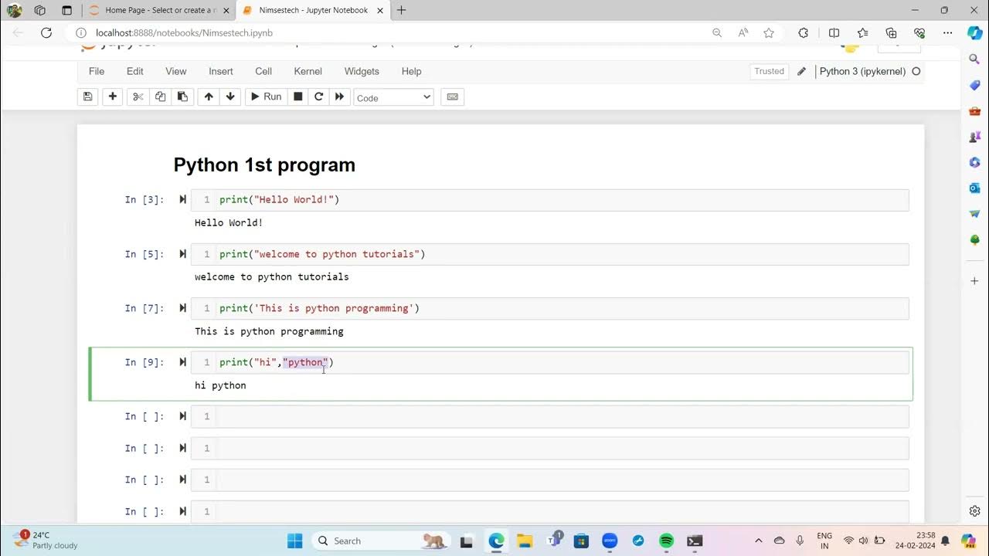Click the first empty code cell
The width and height of the screenshot is (989, 556).
pos(550,417)
